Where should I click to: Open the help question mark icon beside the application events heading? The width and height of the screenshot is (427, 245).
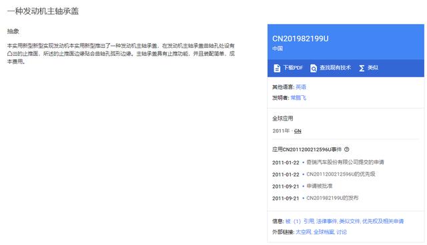coord(347,149)
